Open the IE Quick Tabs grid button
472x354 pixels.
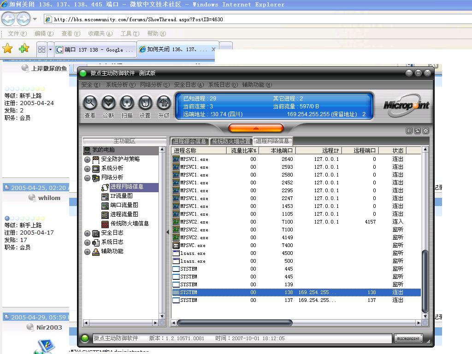(x=41, y=49)
